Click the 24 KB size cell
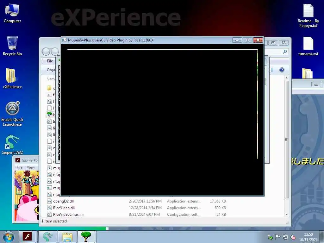Image resolution: width=324 pixels, height=243 pixels. tap(221, 214)
